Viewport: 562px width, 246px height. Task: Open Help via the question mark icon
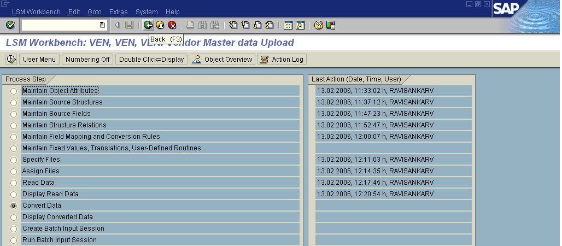[x=319, y=25]
